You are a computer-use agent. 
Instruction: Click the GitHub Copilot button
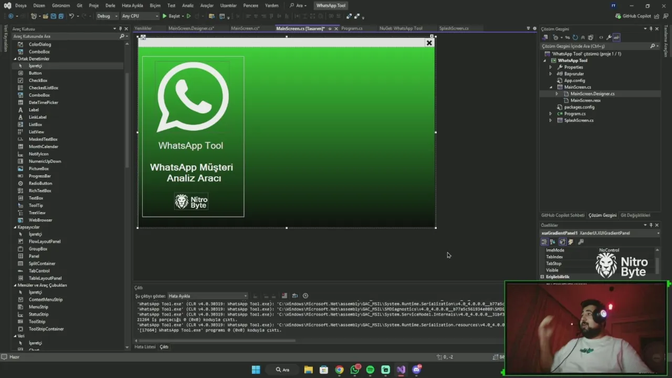point(633,16)
